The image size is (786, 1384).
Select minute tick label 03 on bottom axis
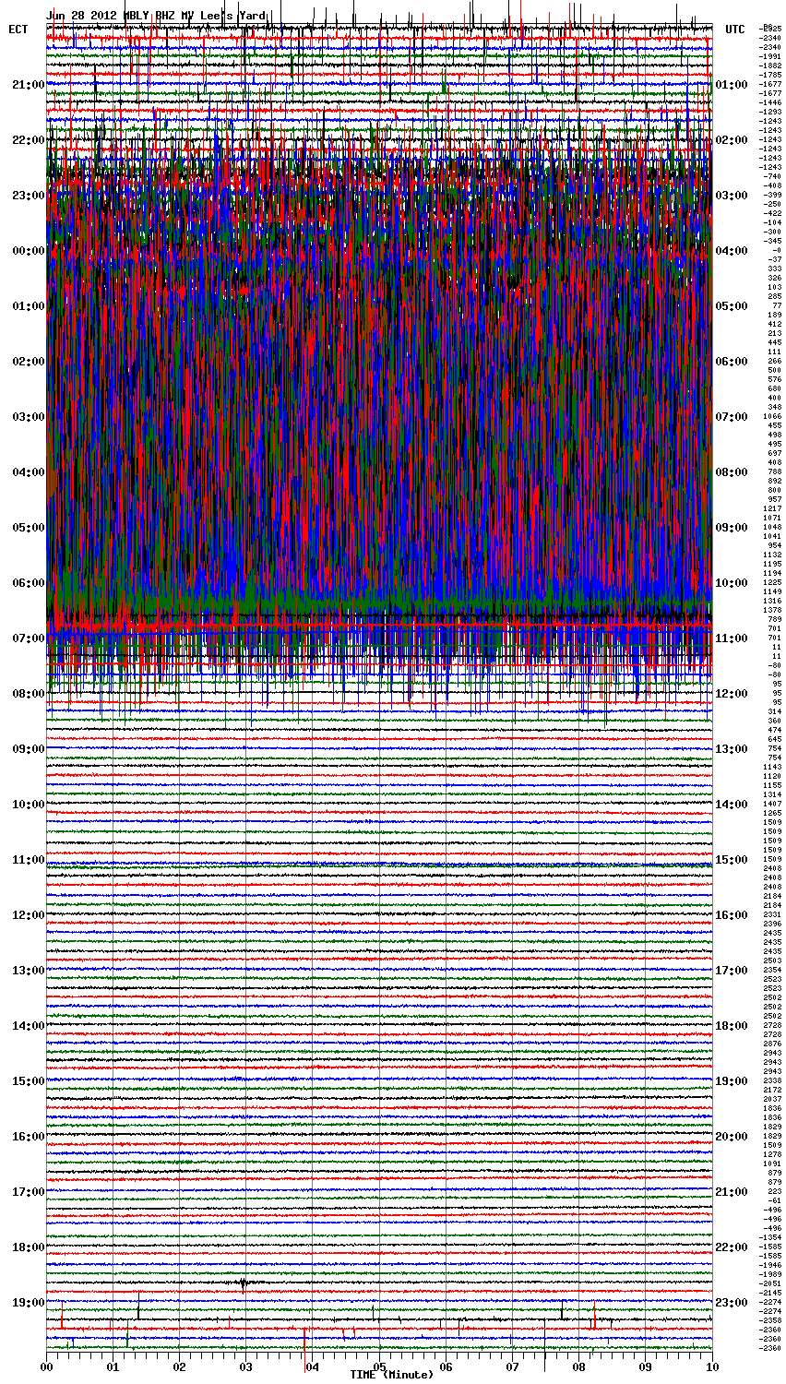pos(245,1366)
